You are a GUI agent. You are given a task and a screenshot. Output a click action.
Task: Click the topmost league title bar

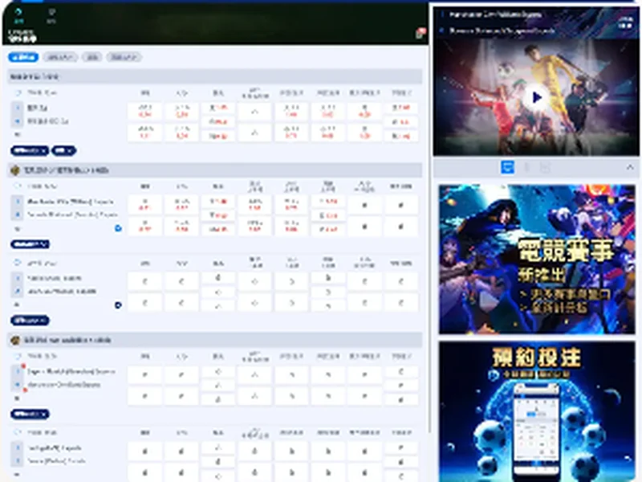[x=215, y=76]
